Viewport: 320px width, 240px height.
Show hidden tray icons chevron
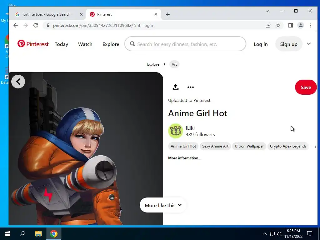(x=264, y=234)
